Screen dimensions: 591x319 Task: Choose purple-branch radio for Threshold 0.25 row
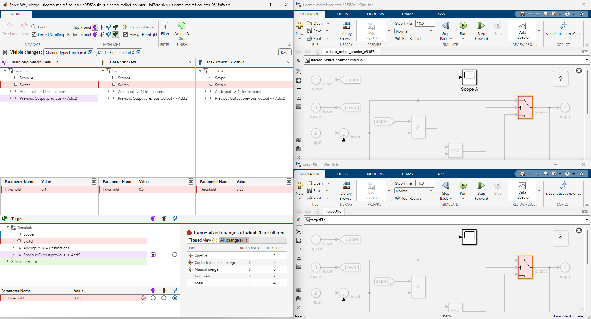coord(153,298)
